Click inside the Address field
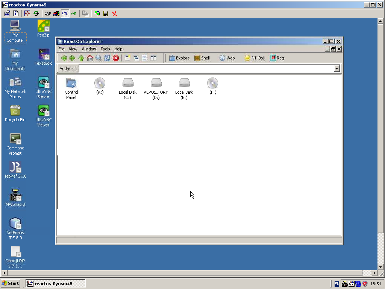385x289 pixels. click(206, 68)
